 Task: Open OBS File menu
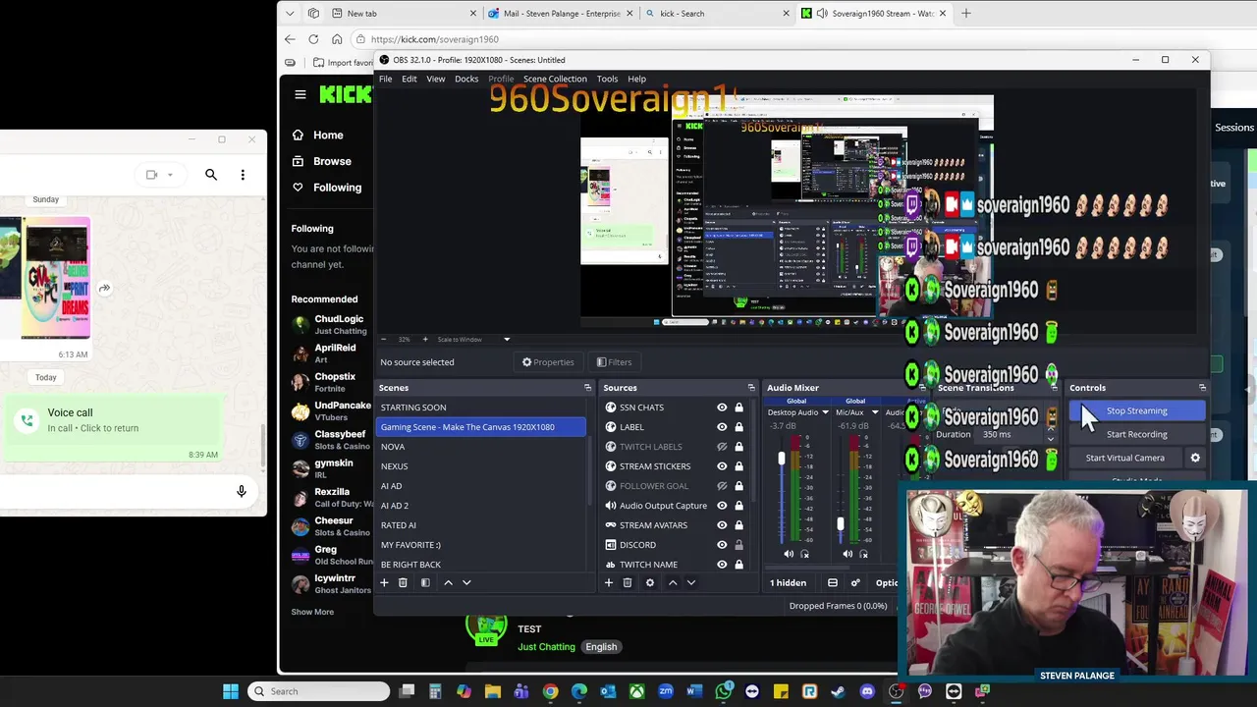386,79
